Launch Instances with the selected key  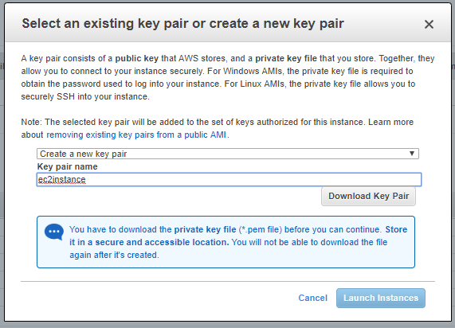click(x=381, y=298)
